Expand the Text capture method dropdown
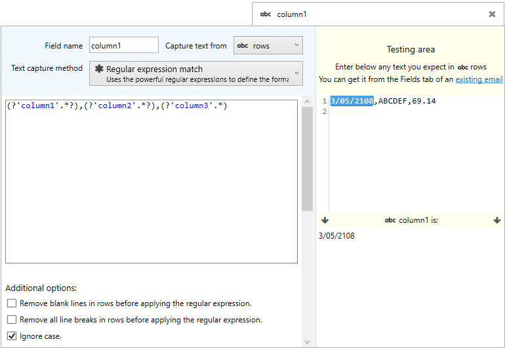The width and height of the screenshot is (505, 348). [x=196, y=73]
